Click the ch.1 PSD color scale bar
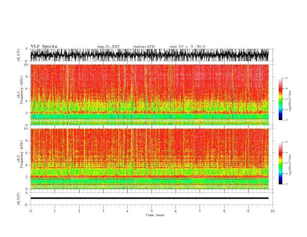This screenshot has height=237, width=307. pos(280,99)
